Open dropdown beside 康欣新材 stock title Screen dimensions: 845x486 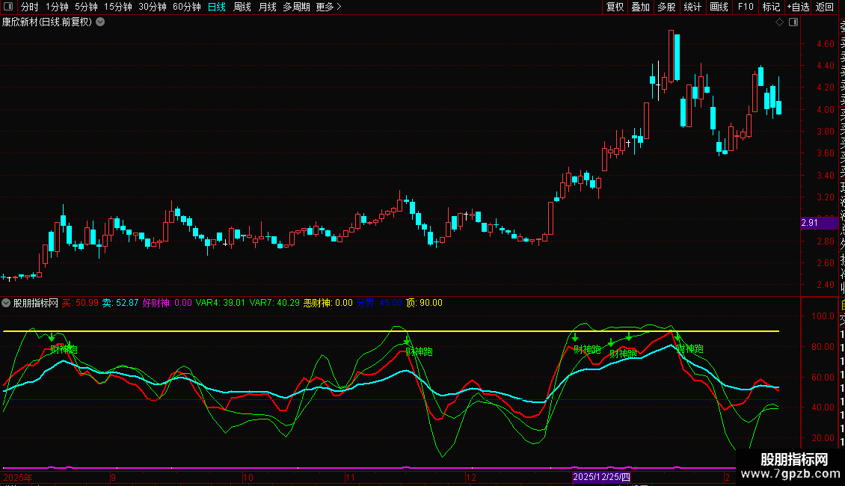pyautogui.click(x=100, y=22)
